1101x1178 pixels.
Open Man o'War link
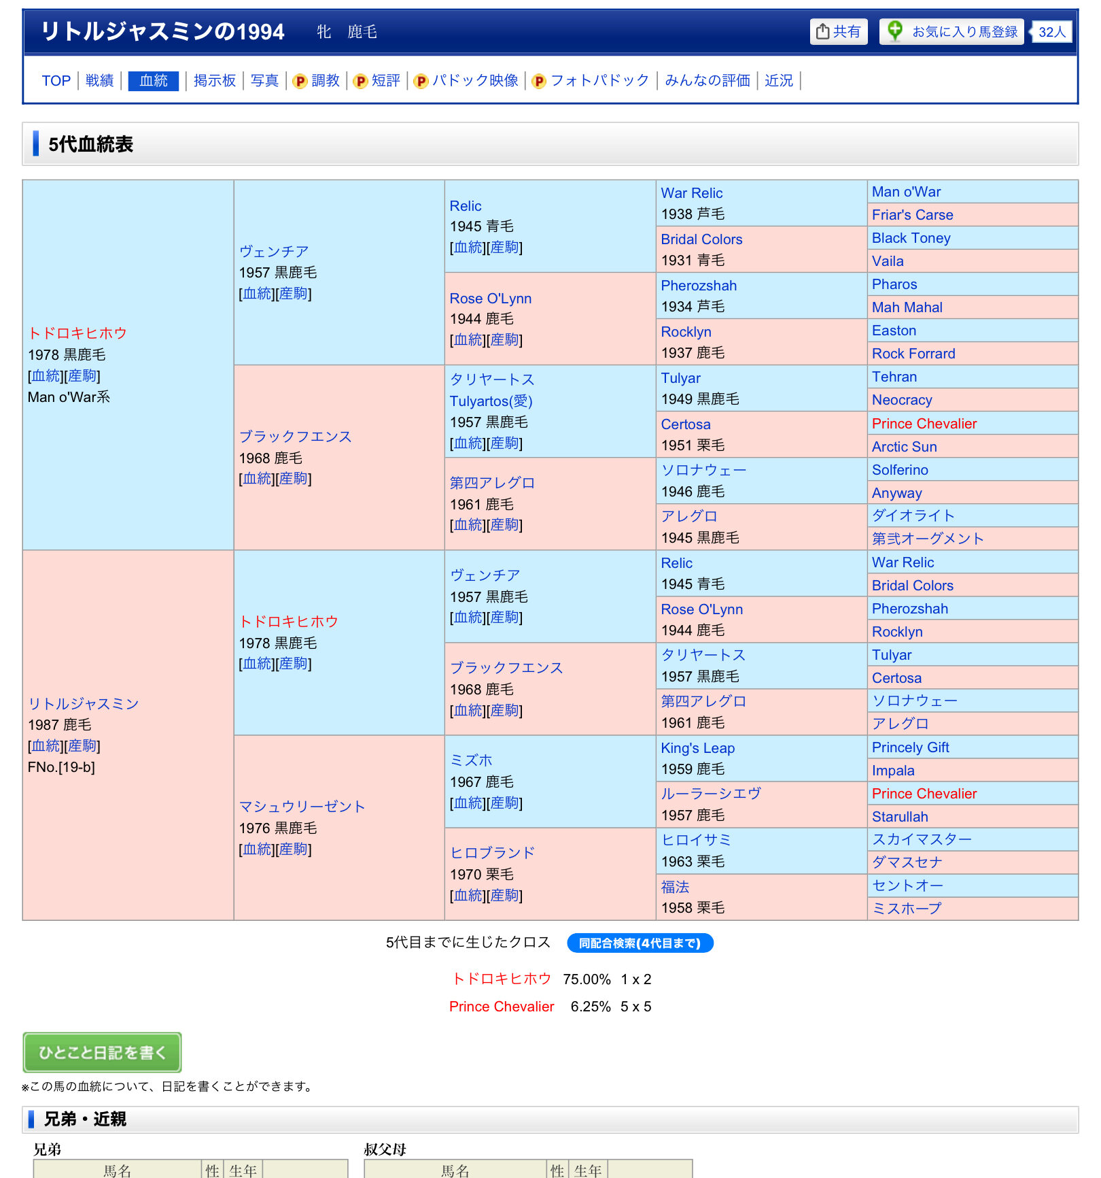907,192
